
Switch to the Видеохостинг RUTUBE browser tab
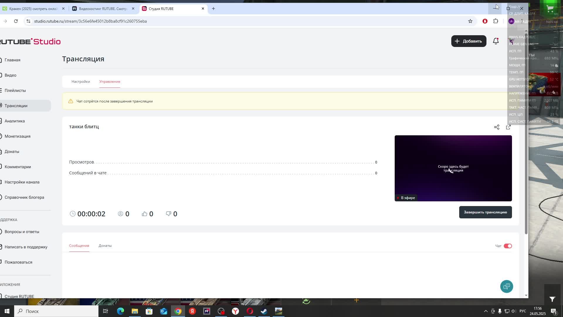pyautogui.click(x=103, y=9)
